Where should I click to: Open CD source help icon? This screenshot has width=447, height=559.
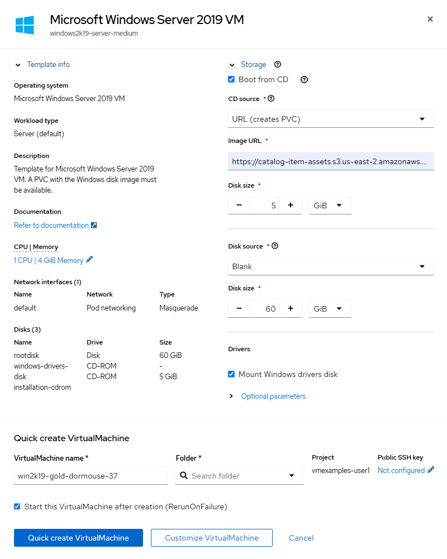pos(271,98)
